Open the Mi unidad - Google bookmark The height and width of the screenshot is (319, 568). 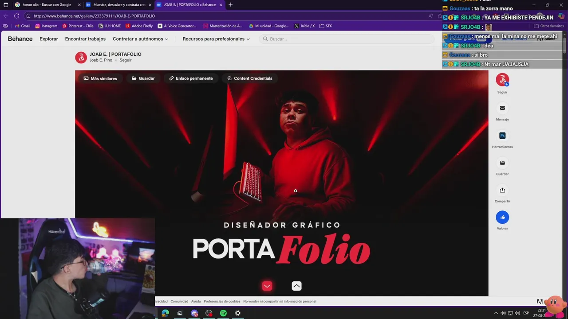click(x=268, y=26)
